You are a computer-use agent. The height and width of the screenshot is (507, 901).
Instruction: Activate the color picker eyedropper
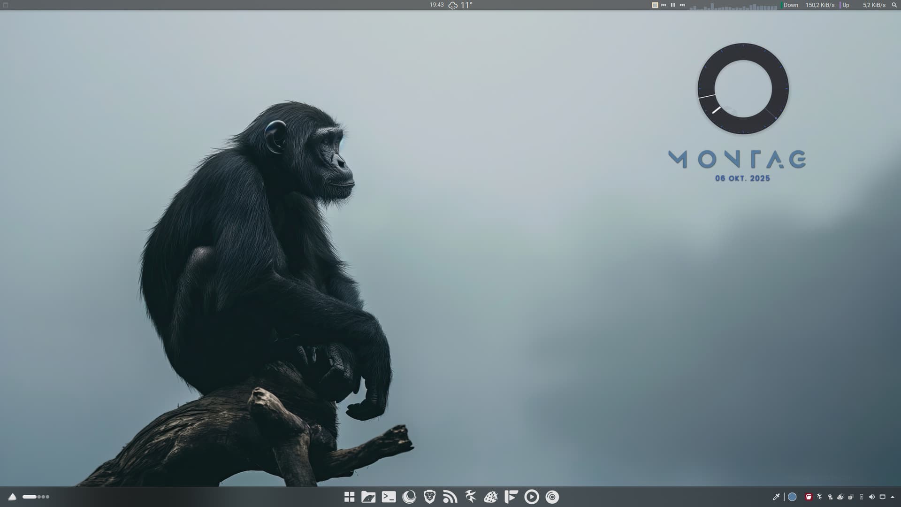tap(776, 497)
